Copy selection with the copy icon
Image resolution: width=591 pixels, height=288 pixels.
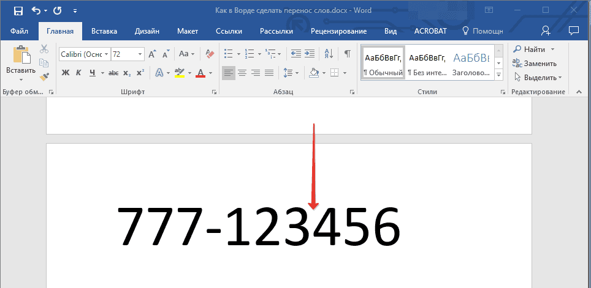(45, 63)
